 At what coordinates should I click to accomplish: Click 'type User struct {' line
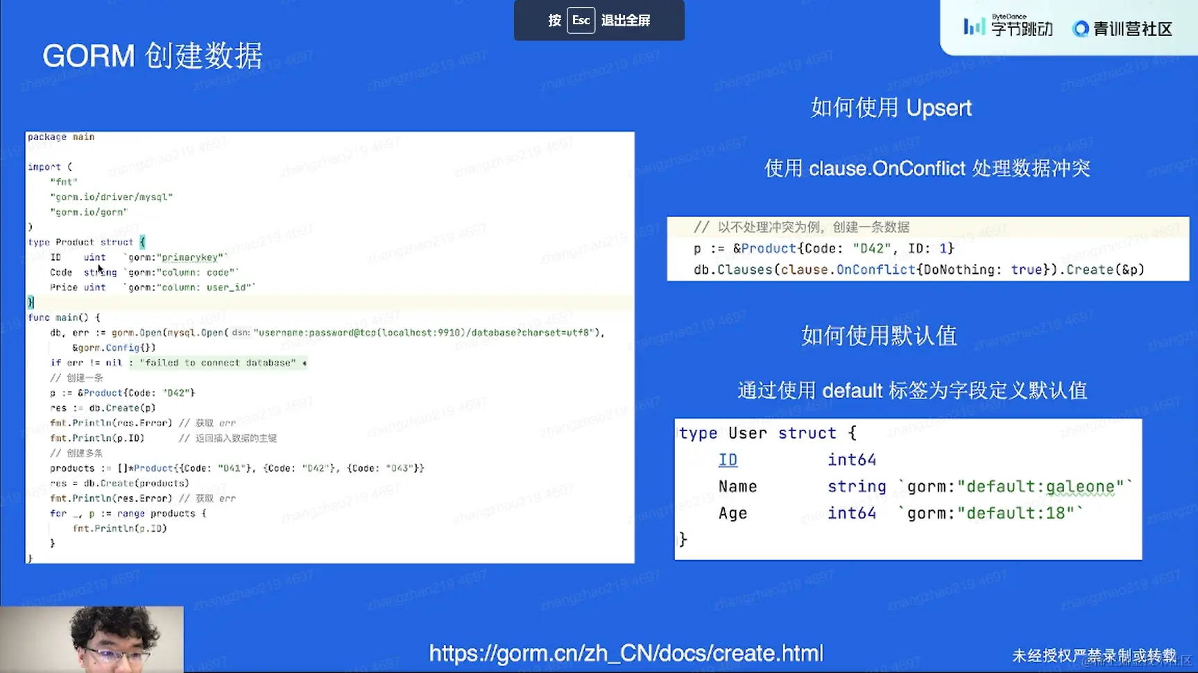point(768,433)
